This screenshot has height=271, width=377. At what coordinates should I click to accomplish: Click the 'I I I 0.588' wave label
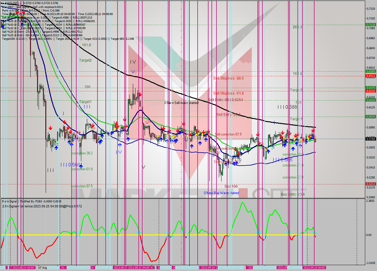(287, 107)
